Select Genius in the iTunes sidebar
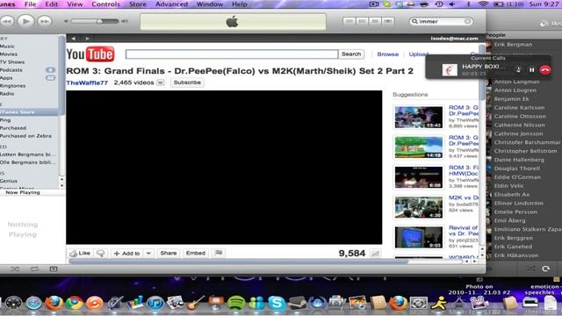 pos(9,181)
